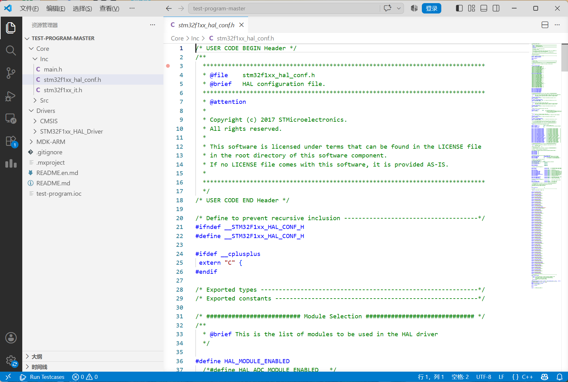Image resolution: width=568 pixels, height=382 pixels.
Task: Open the Explorer view in activity bar
Action: point(11,28)
